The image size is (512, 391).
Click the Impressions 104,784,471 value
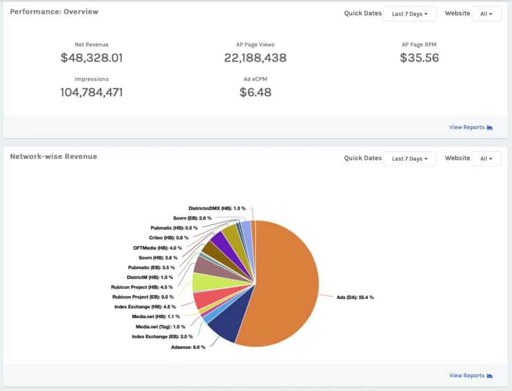pos(92,92)
